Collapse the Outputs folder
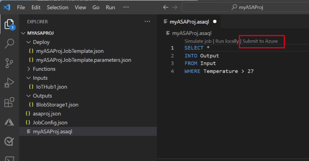The image size is (309, 161). pyautogui.click(x=39, y=96)
